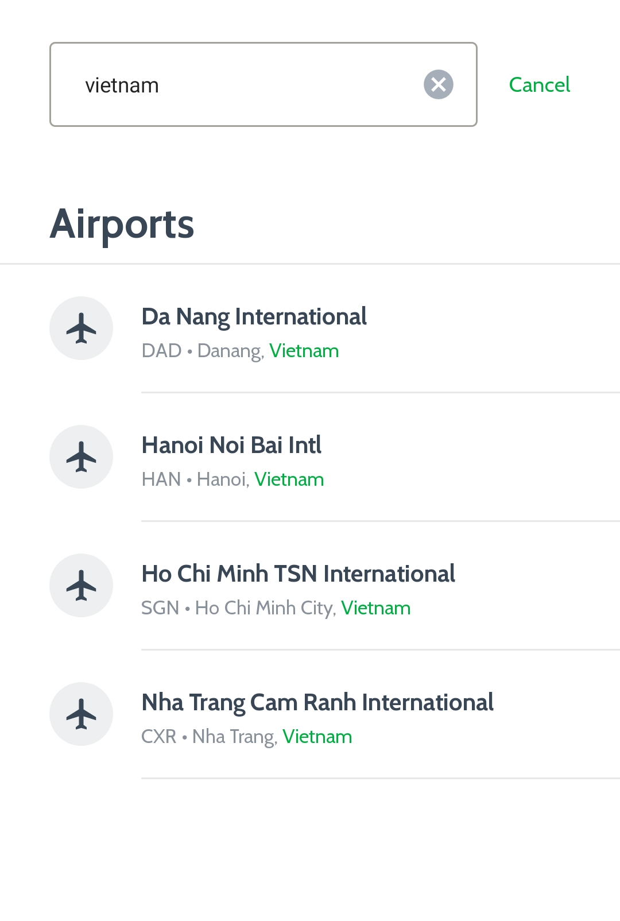
Task: Click the Airports section heading
Action: point(122,224)
